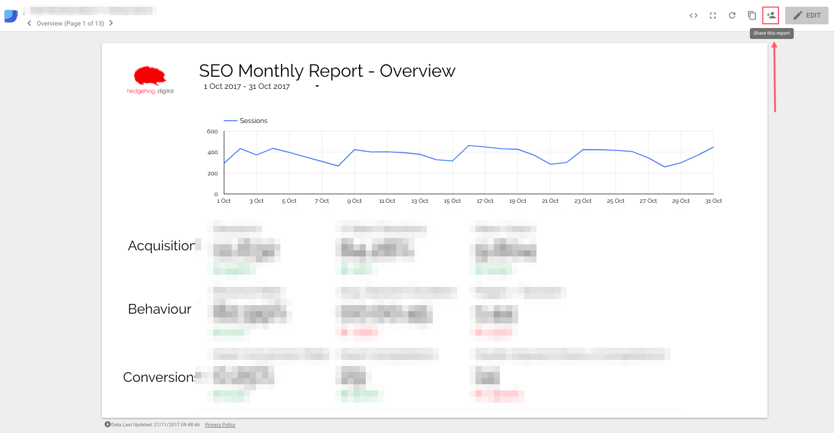834x433 pixels.
Task: Go to the next report page
Action: point(111,23)
